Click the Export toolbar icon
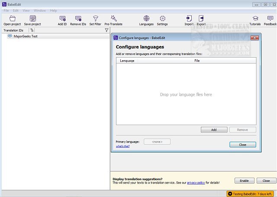Viewport: 277px width, 197px height. (201, 19)
